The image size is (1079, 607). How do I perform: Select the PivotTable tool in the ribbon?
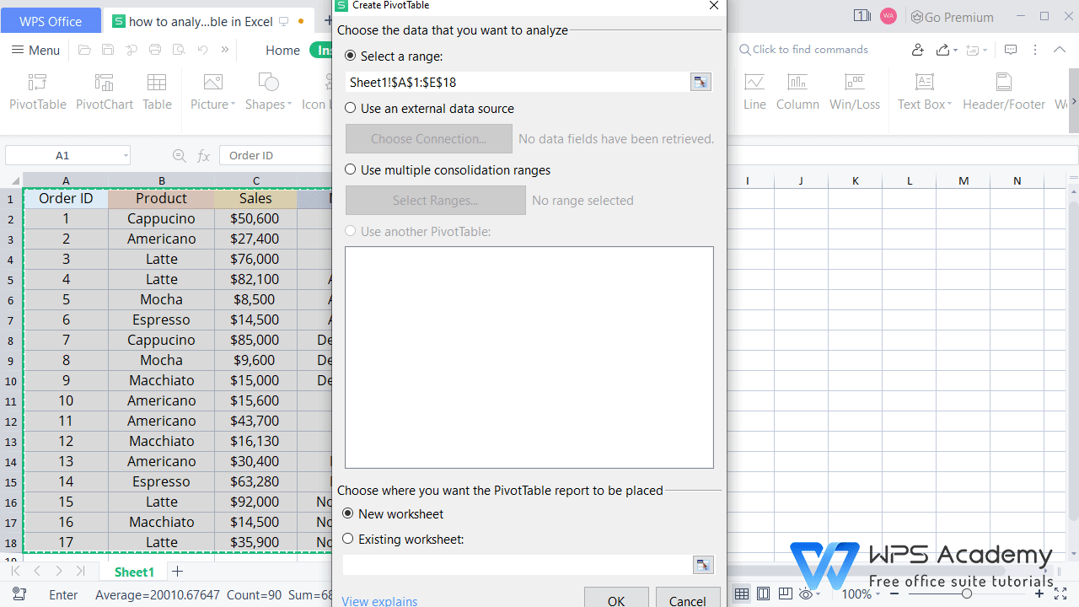coord(37,91)
